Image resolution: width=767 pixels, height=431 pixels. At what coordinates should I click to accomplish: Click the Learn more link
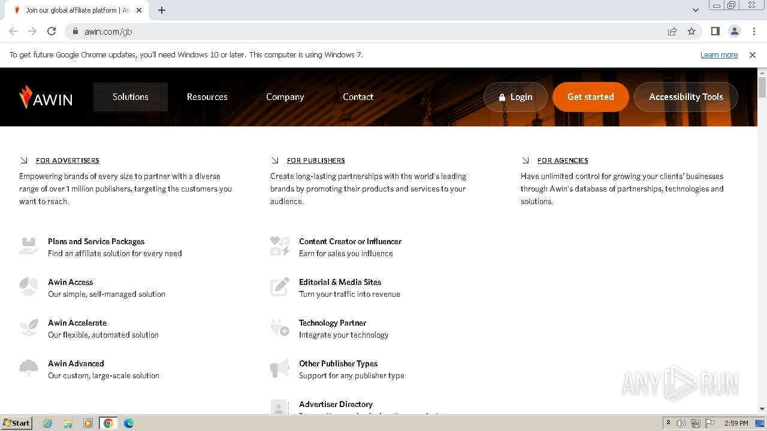tap(719, 54)
